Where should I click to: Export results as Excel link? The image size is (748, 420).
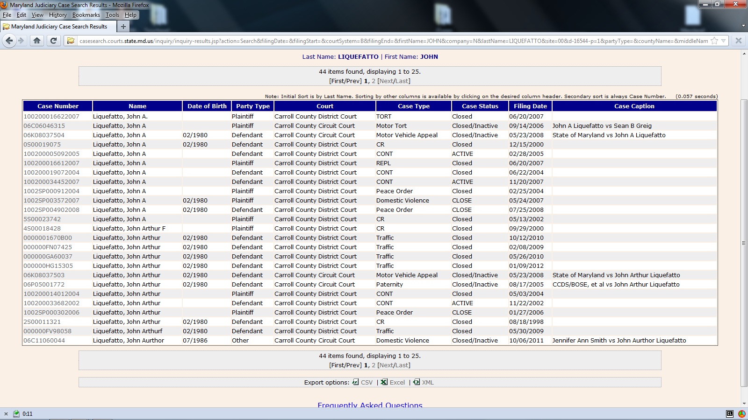(397, 382)
